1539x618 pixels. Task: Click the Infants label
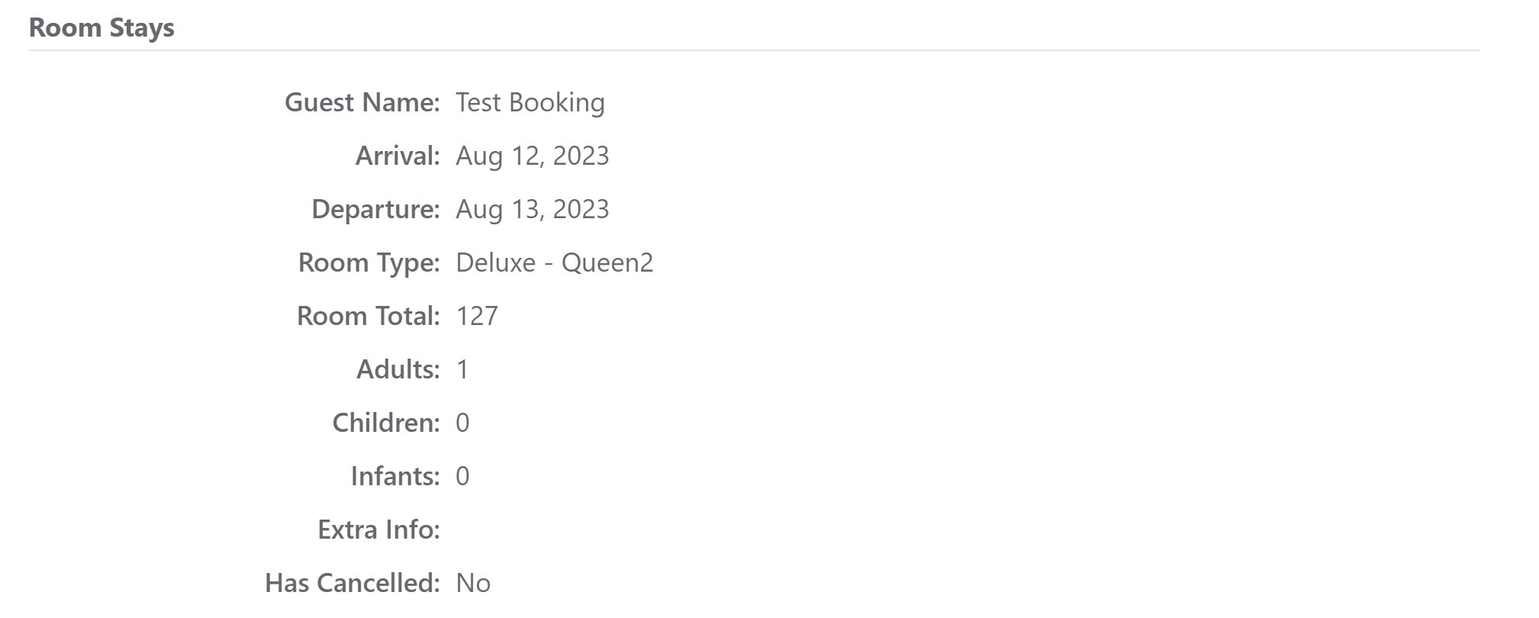(395, 476)
